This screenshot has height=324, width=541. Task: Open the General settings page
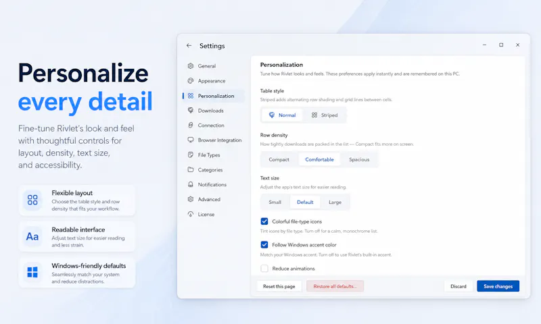point(213,65)
